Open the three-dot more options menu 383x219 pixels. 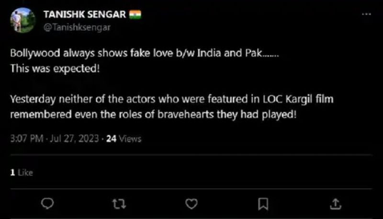[366, 14]
